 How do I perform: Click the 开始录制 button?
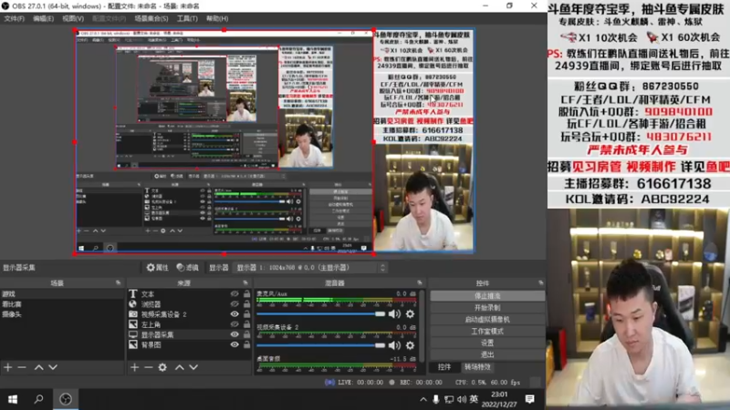(x=487, y=308)
